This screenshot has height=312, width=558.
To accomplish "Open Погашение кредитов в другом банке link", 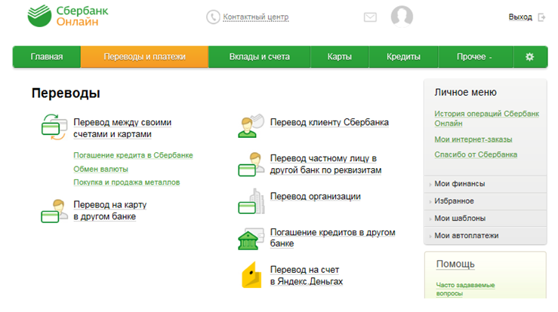I will pos(332,237).
